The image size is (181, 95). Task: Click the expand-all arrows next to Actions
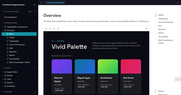tap(35, 92)
